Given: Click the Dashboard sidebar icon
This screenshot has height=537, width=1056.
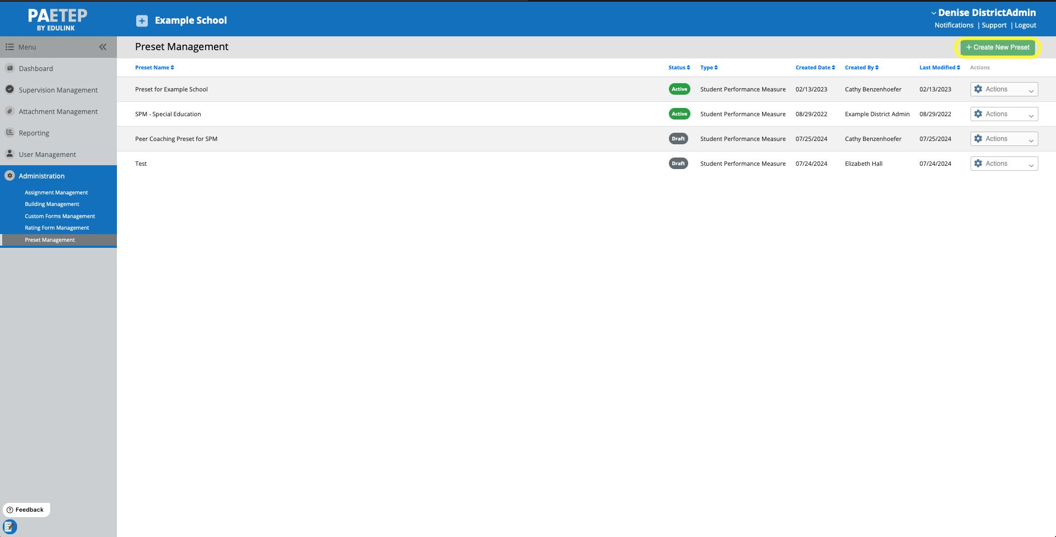Looking at the screenshot, I should coord(9,68).
